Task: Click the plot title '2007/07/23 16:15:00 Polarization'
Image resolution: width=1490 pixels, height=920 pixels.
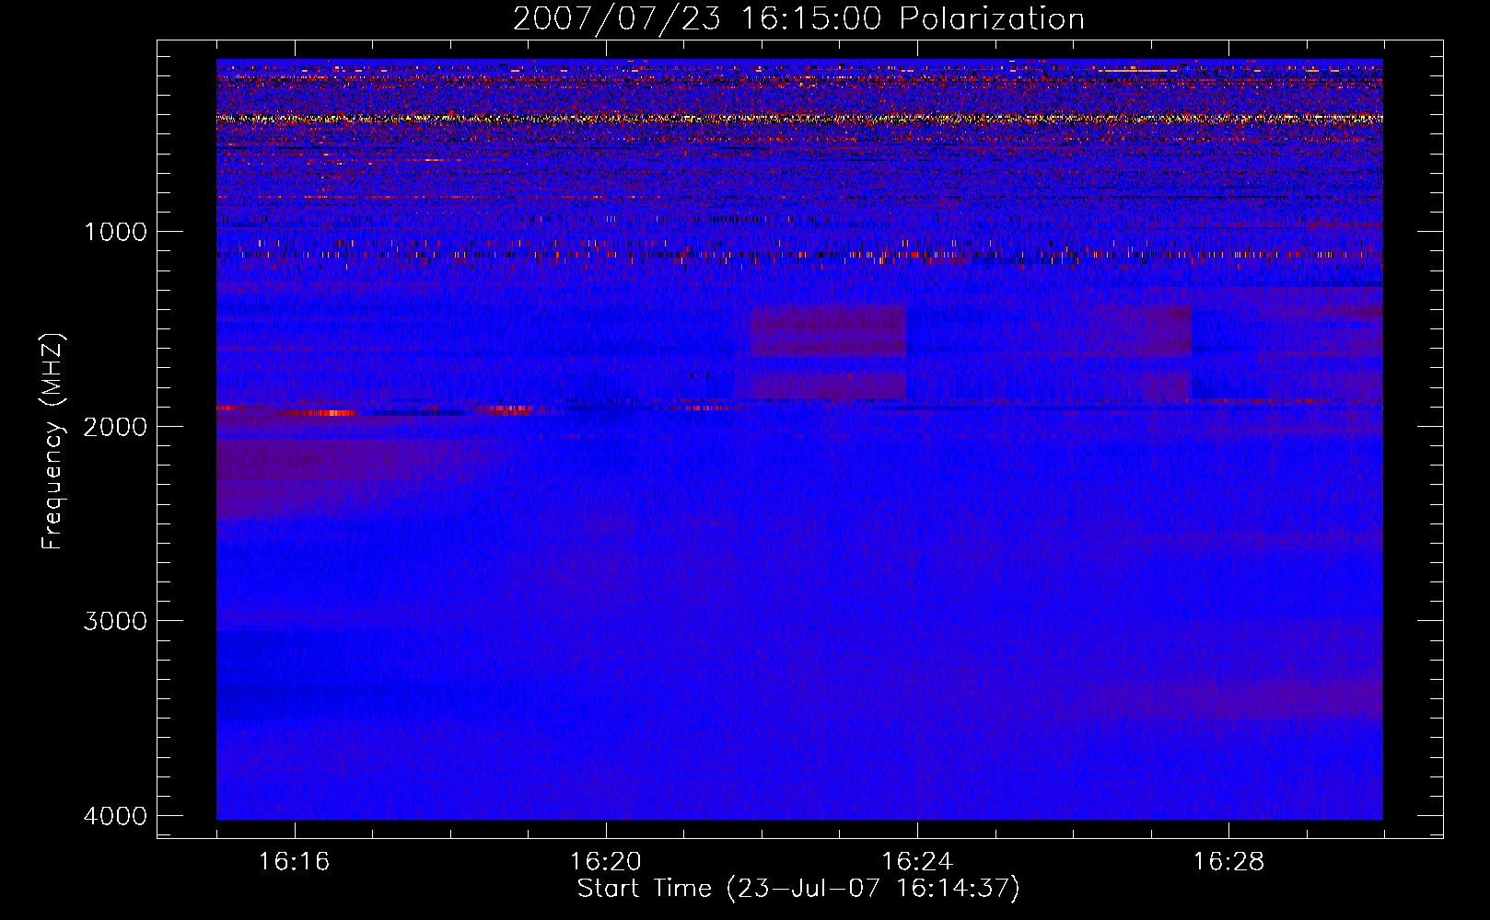Action: (798, 18)
